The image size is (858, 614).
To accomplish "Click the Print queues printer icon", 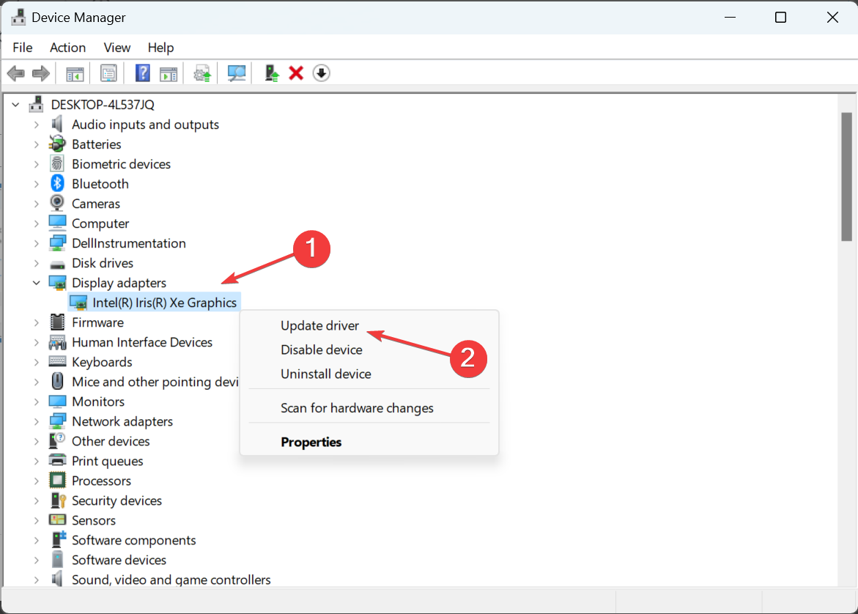I will click(57, 460).
